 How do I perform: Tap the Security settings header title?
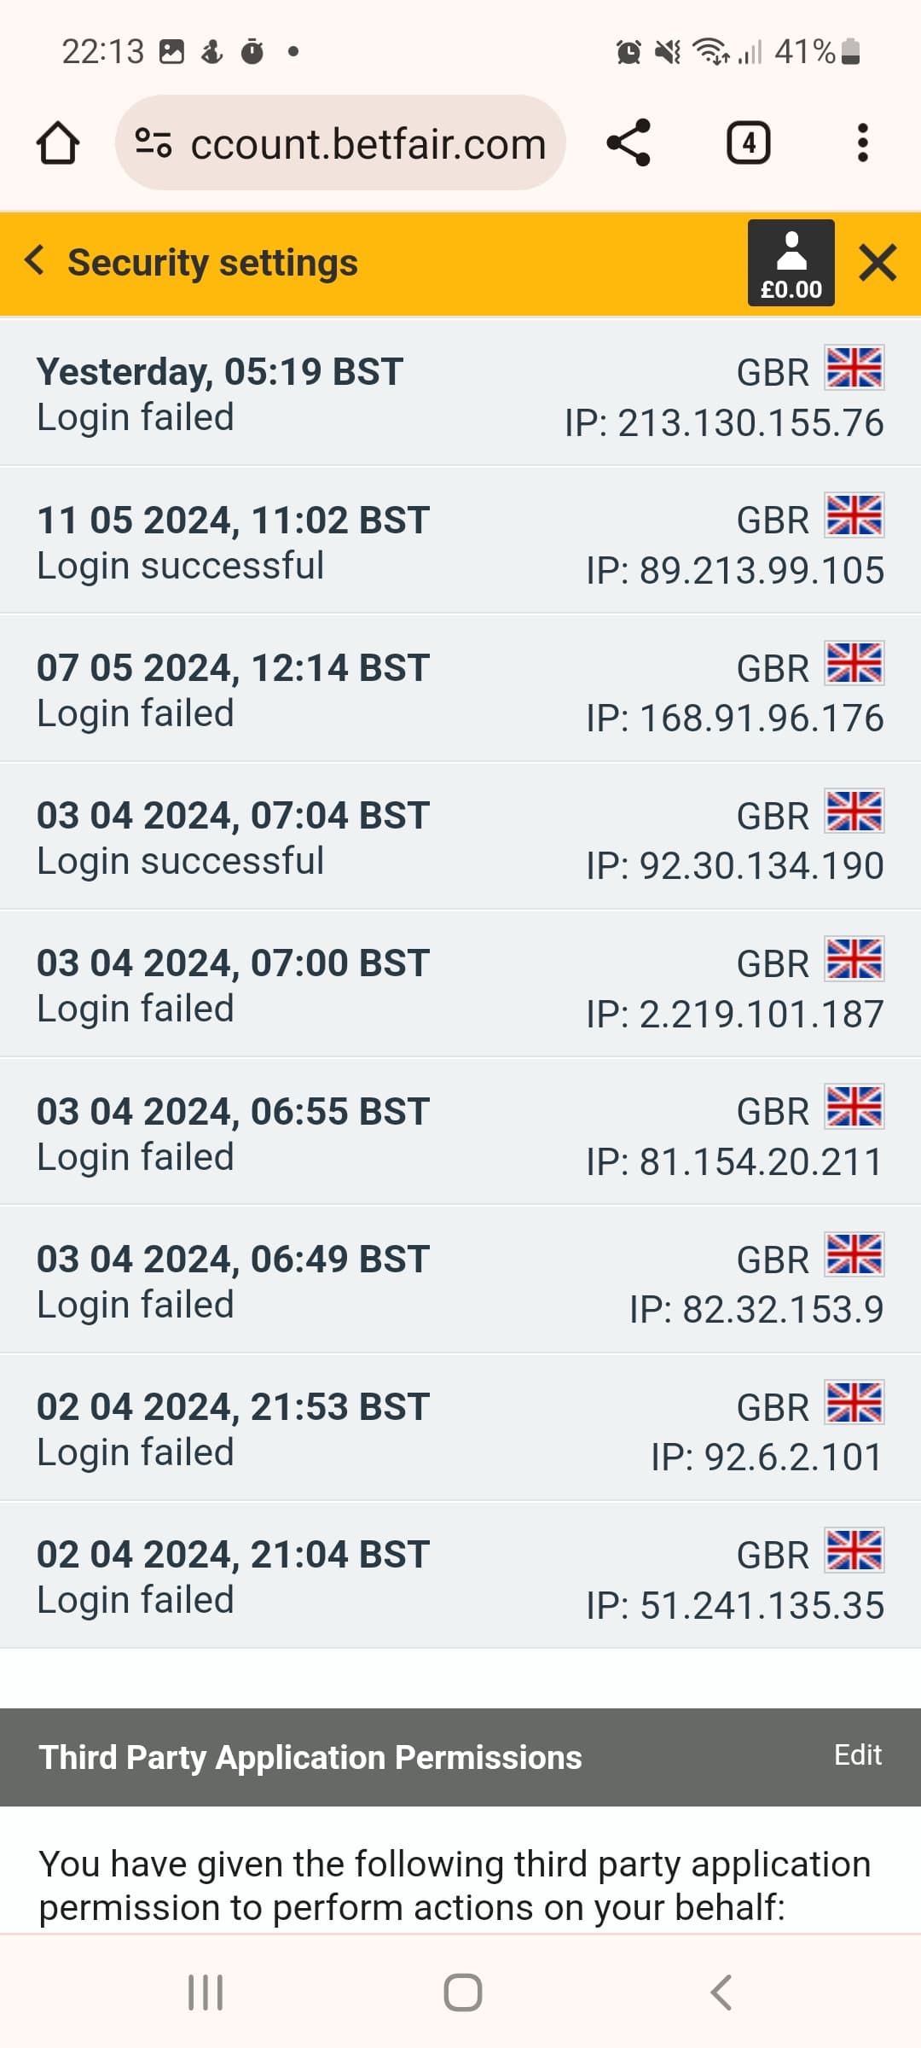[212, 263]
